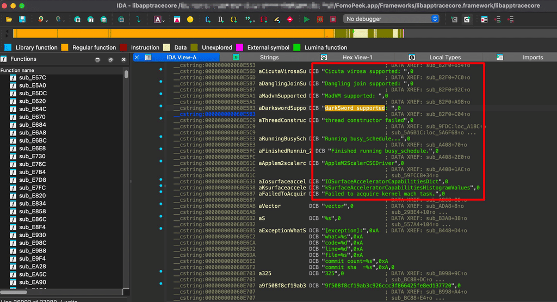Image resolution: width=557 pixels, height=302 pixels.
Task: Click the dimmed teal graph icon
Action: pos(121,20)
